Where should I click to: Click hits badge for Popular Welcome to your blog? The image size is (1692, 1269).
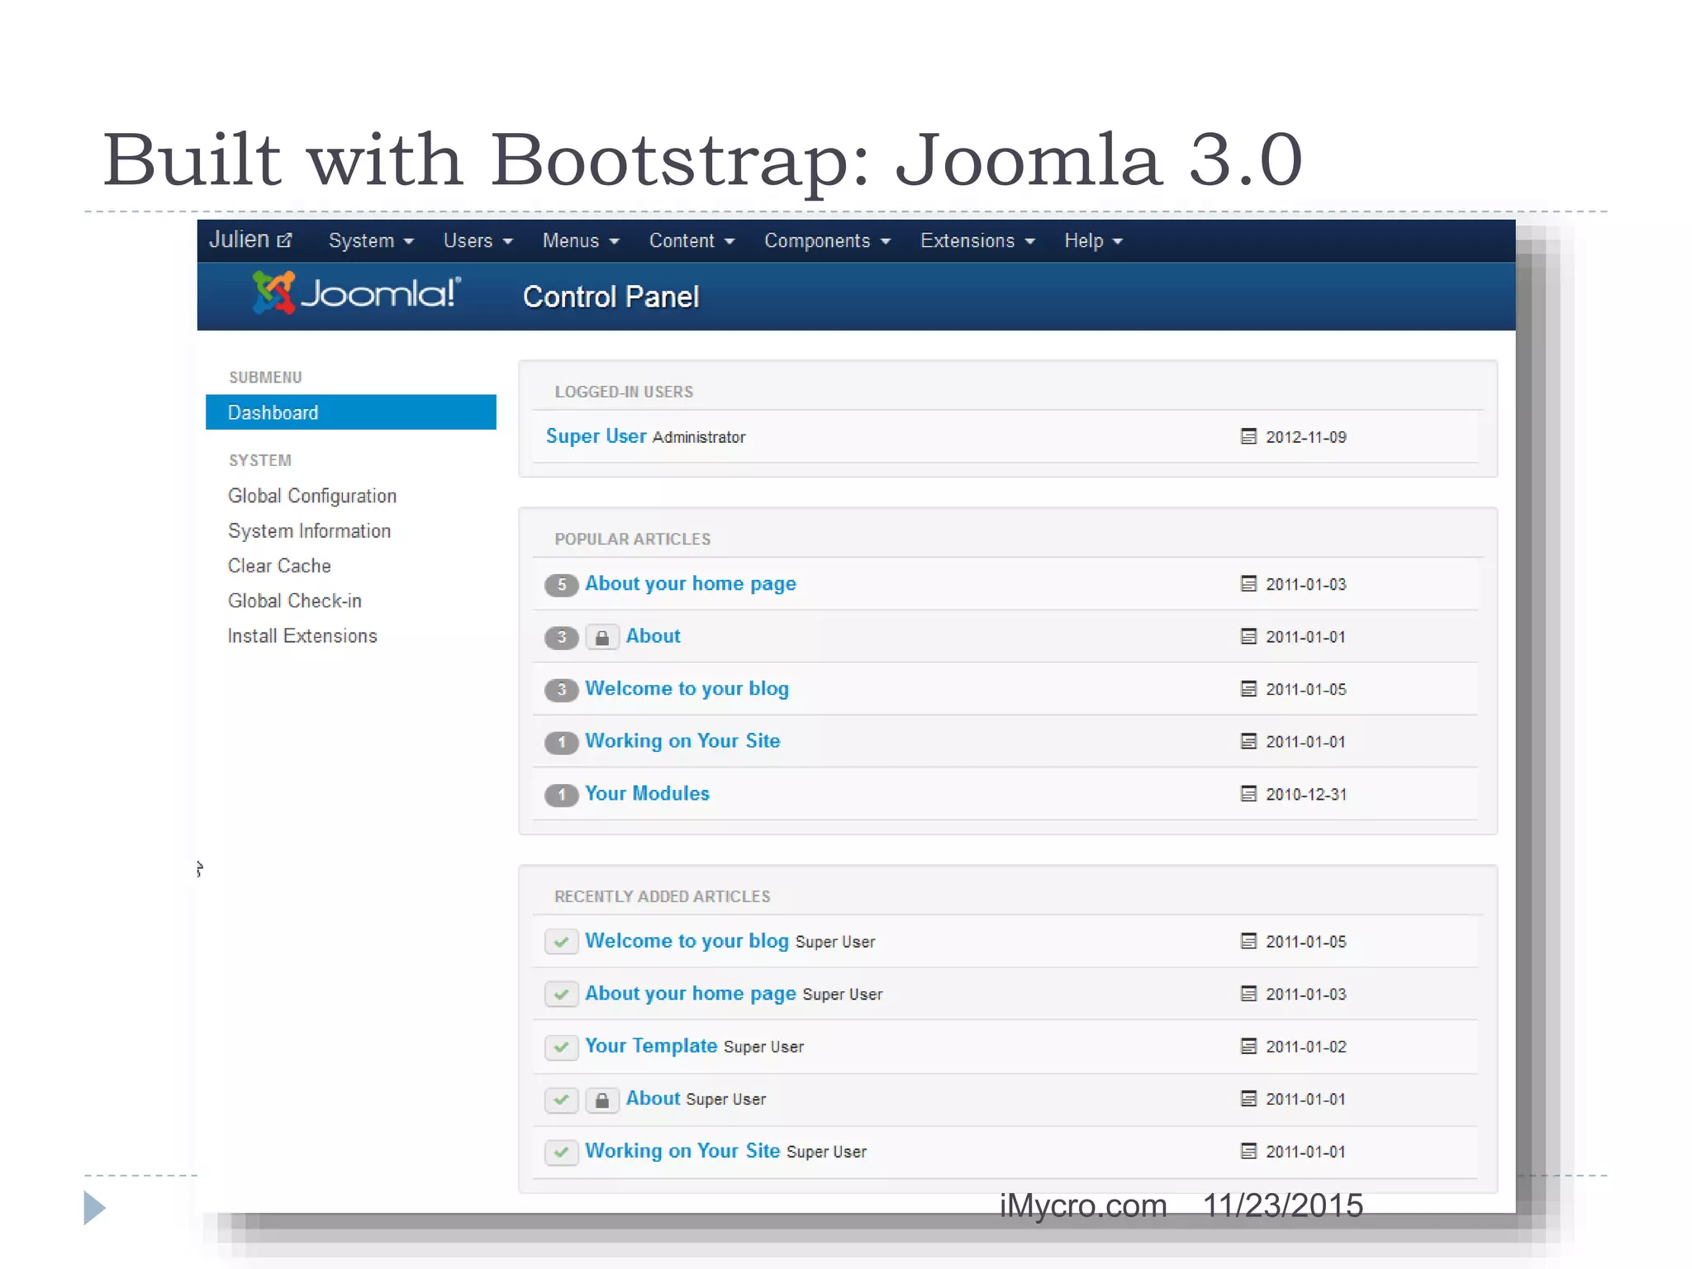coord(561,690)
